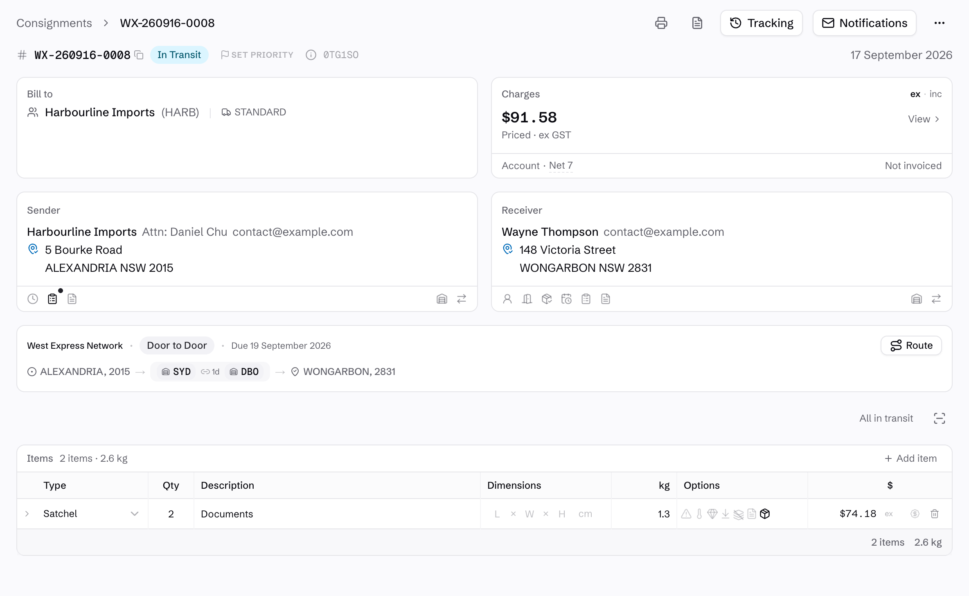Click the Route button
This screenshot has width=969, height=596.
point(911,345)
